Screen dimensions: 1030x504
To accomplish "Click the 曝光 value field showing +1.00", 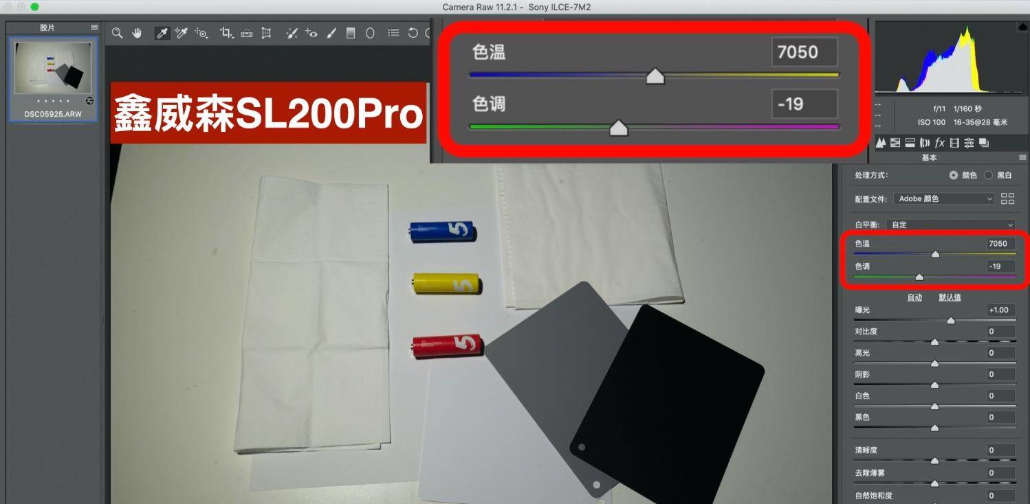I will 1000,310.
